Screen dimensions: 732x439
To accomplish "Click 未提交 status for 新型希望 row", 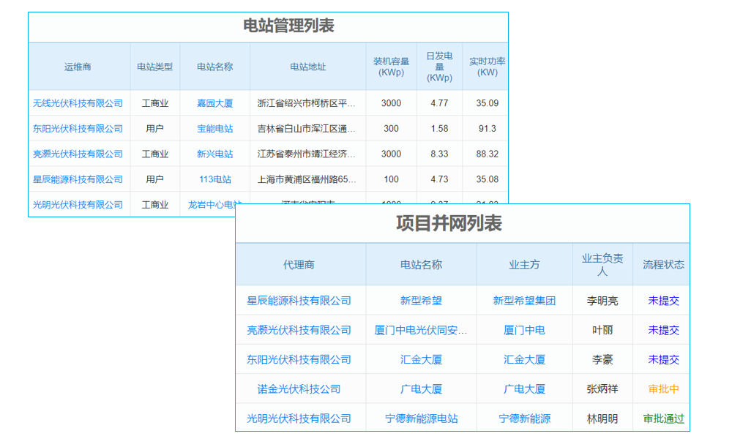I will tap(662, 300).
